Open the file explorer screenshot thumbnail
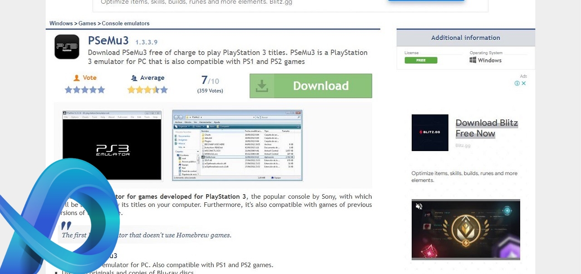The image size is (581, 274). coord(237,145)
